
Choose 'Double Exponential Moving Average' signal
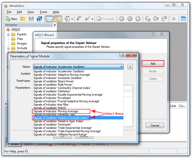click(78, 95)
